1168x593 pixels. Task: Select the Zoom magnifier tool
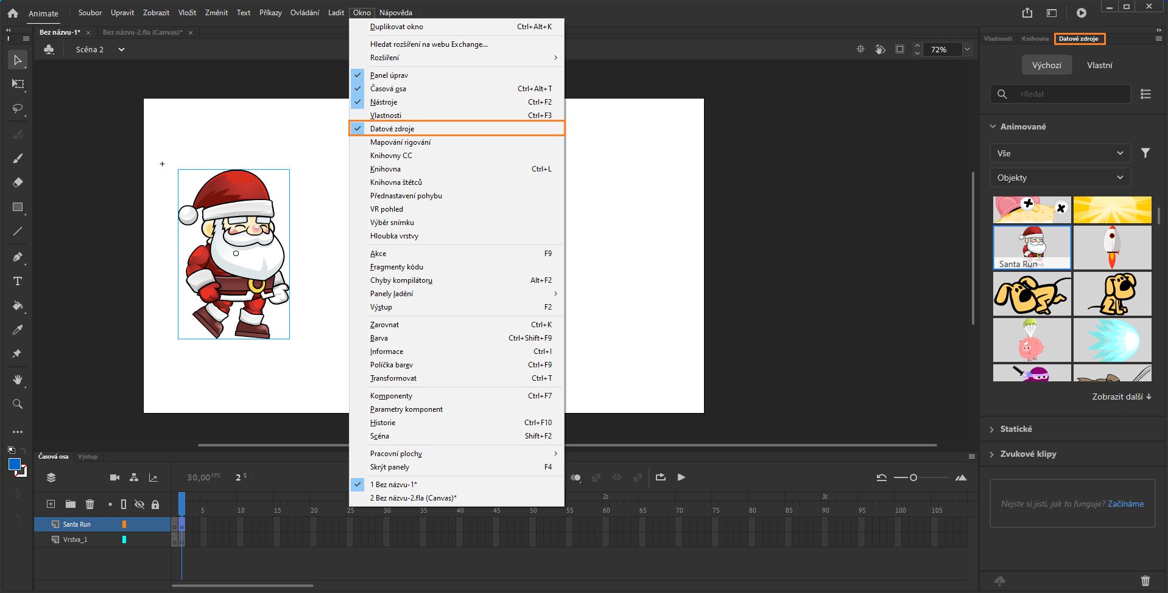[18, 404]
